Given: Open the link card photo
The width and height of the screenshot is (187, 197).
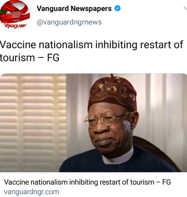Looking at the screenshot, I should click(93, 123).
